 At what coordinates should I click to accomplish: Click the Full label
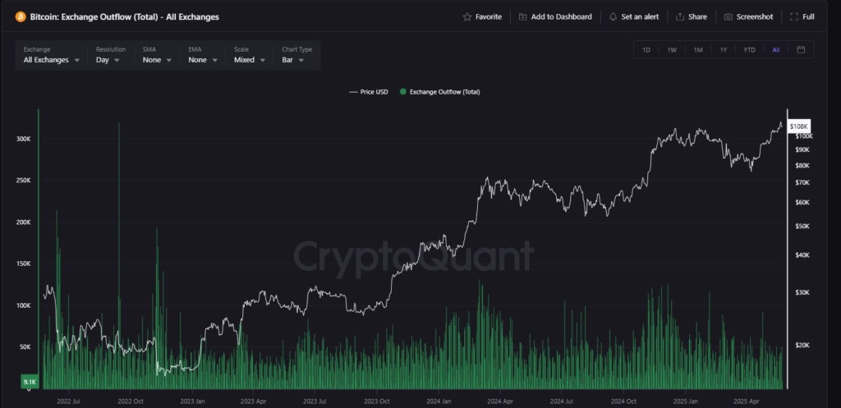click(x=808, y=16)
